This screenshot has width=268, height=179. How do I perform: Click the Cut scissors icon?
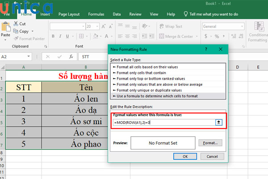click(x=16, y=24)
